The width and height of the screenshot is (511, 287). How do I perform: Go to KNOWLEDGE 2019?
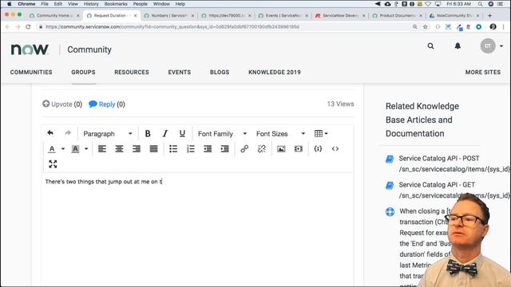click(x=275, y=73)
